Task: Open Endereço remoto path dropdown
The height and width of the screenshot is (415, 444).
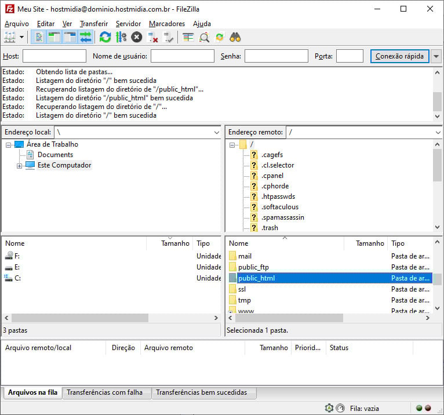Action: point(438,132)
